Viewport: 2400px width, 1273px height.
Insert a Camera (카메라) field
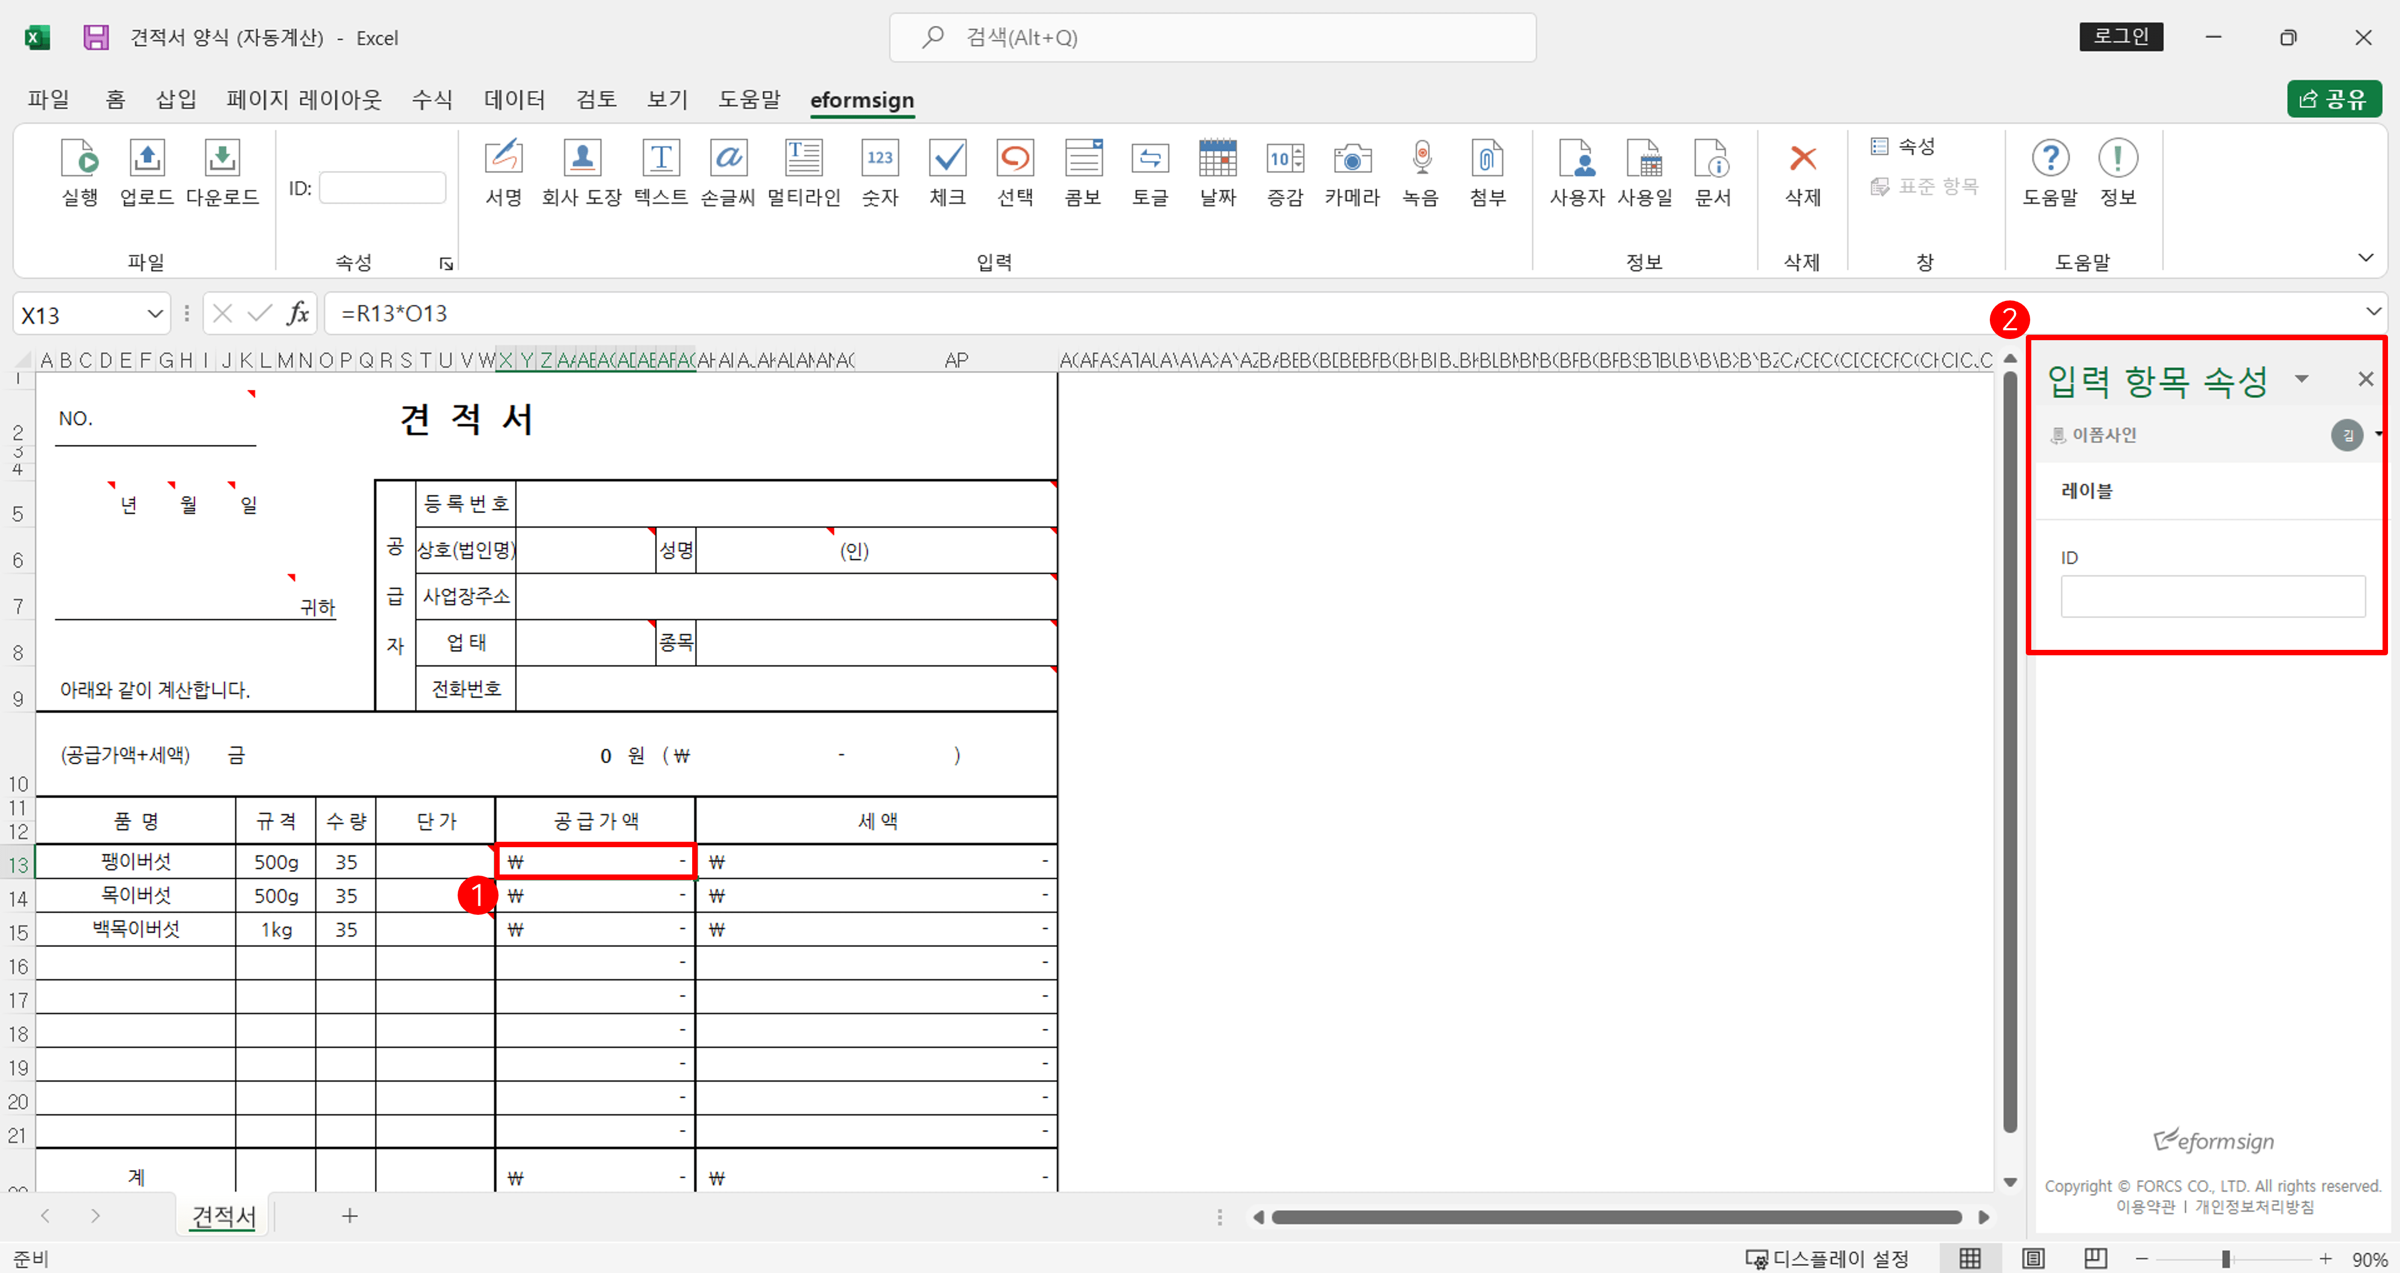tap(1352, 172)
